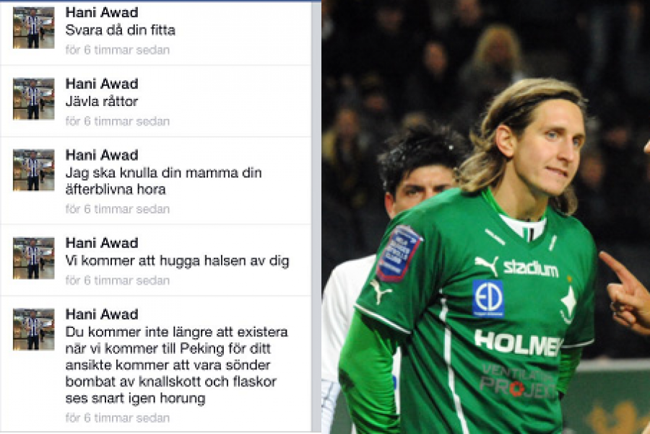650x434 pixels.
Task: Open Hani Awad name above 'Jag ska knulla'
Action: tap(102, 155)
